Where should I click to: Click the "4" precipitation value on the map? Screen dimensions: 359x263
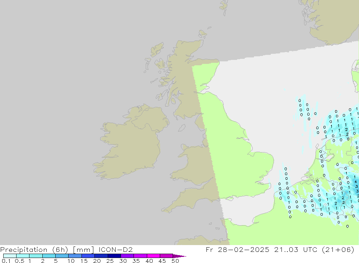[355, 182]
